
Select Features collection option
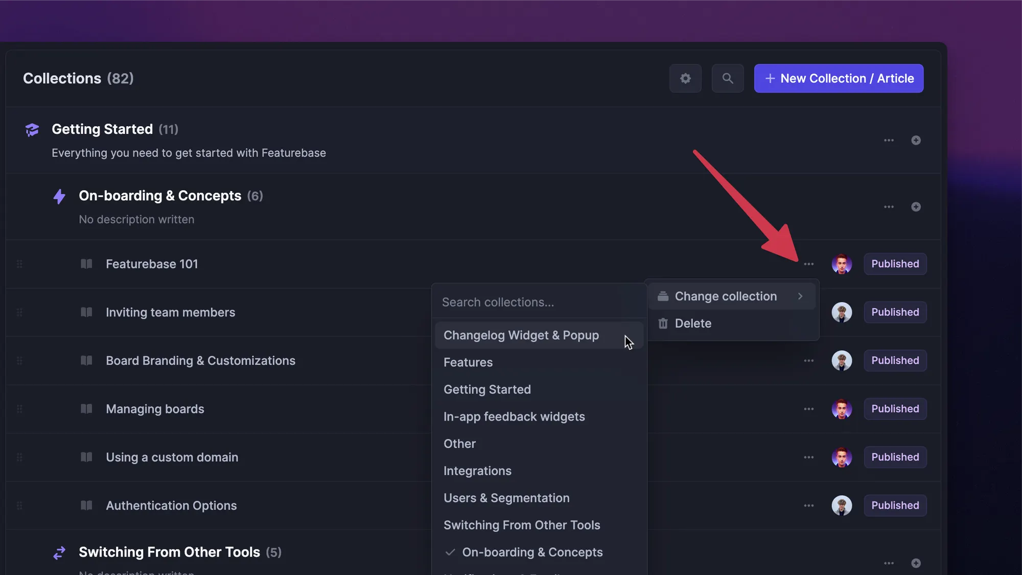(x=539, y=362)
